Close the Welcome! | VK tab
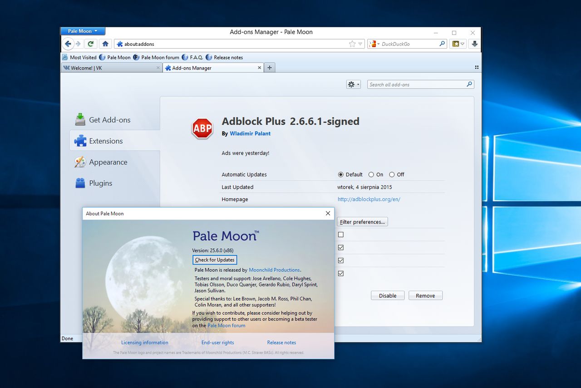 [x=158, y=68]
